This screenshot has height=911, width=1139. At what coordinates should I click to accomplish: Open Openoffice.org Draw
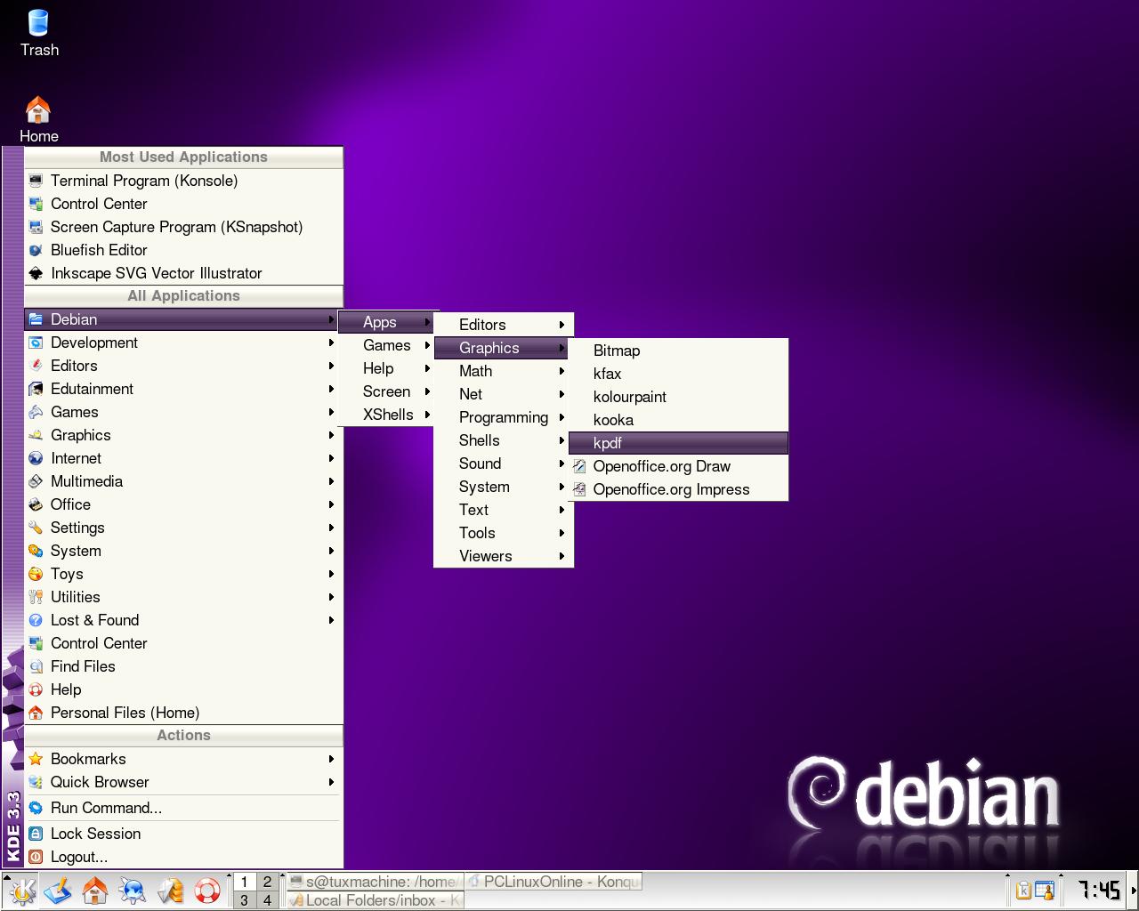(x=678, y=466)
